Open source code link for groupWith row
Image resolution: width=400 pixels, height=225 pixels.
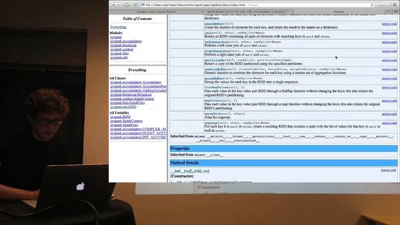[389, 114]
